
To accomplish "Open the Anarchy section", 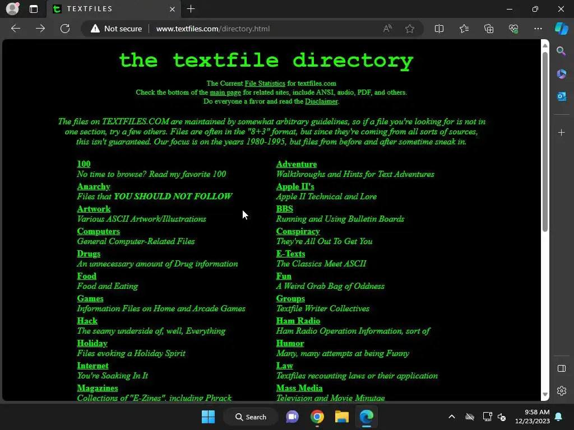I will pyautogui.click(x=94, y=186).
